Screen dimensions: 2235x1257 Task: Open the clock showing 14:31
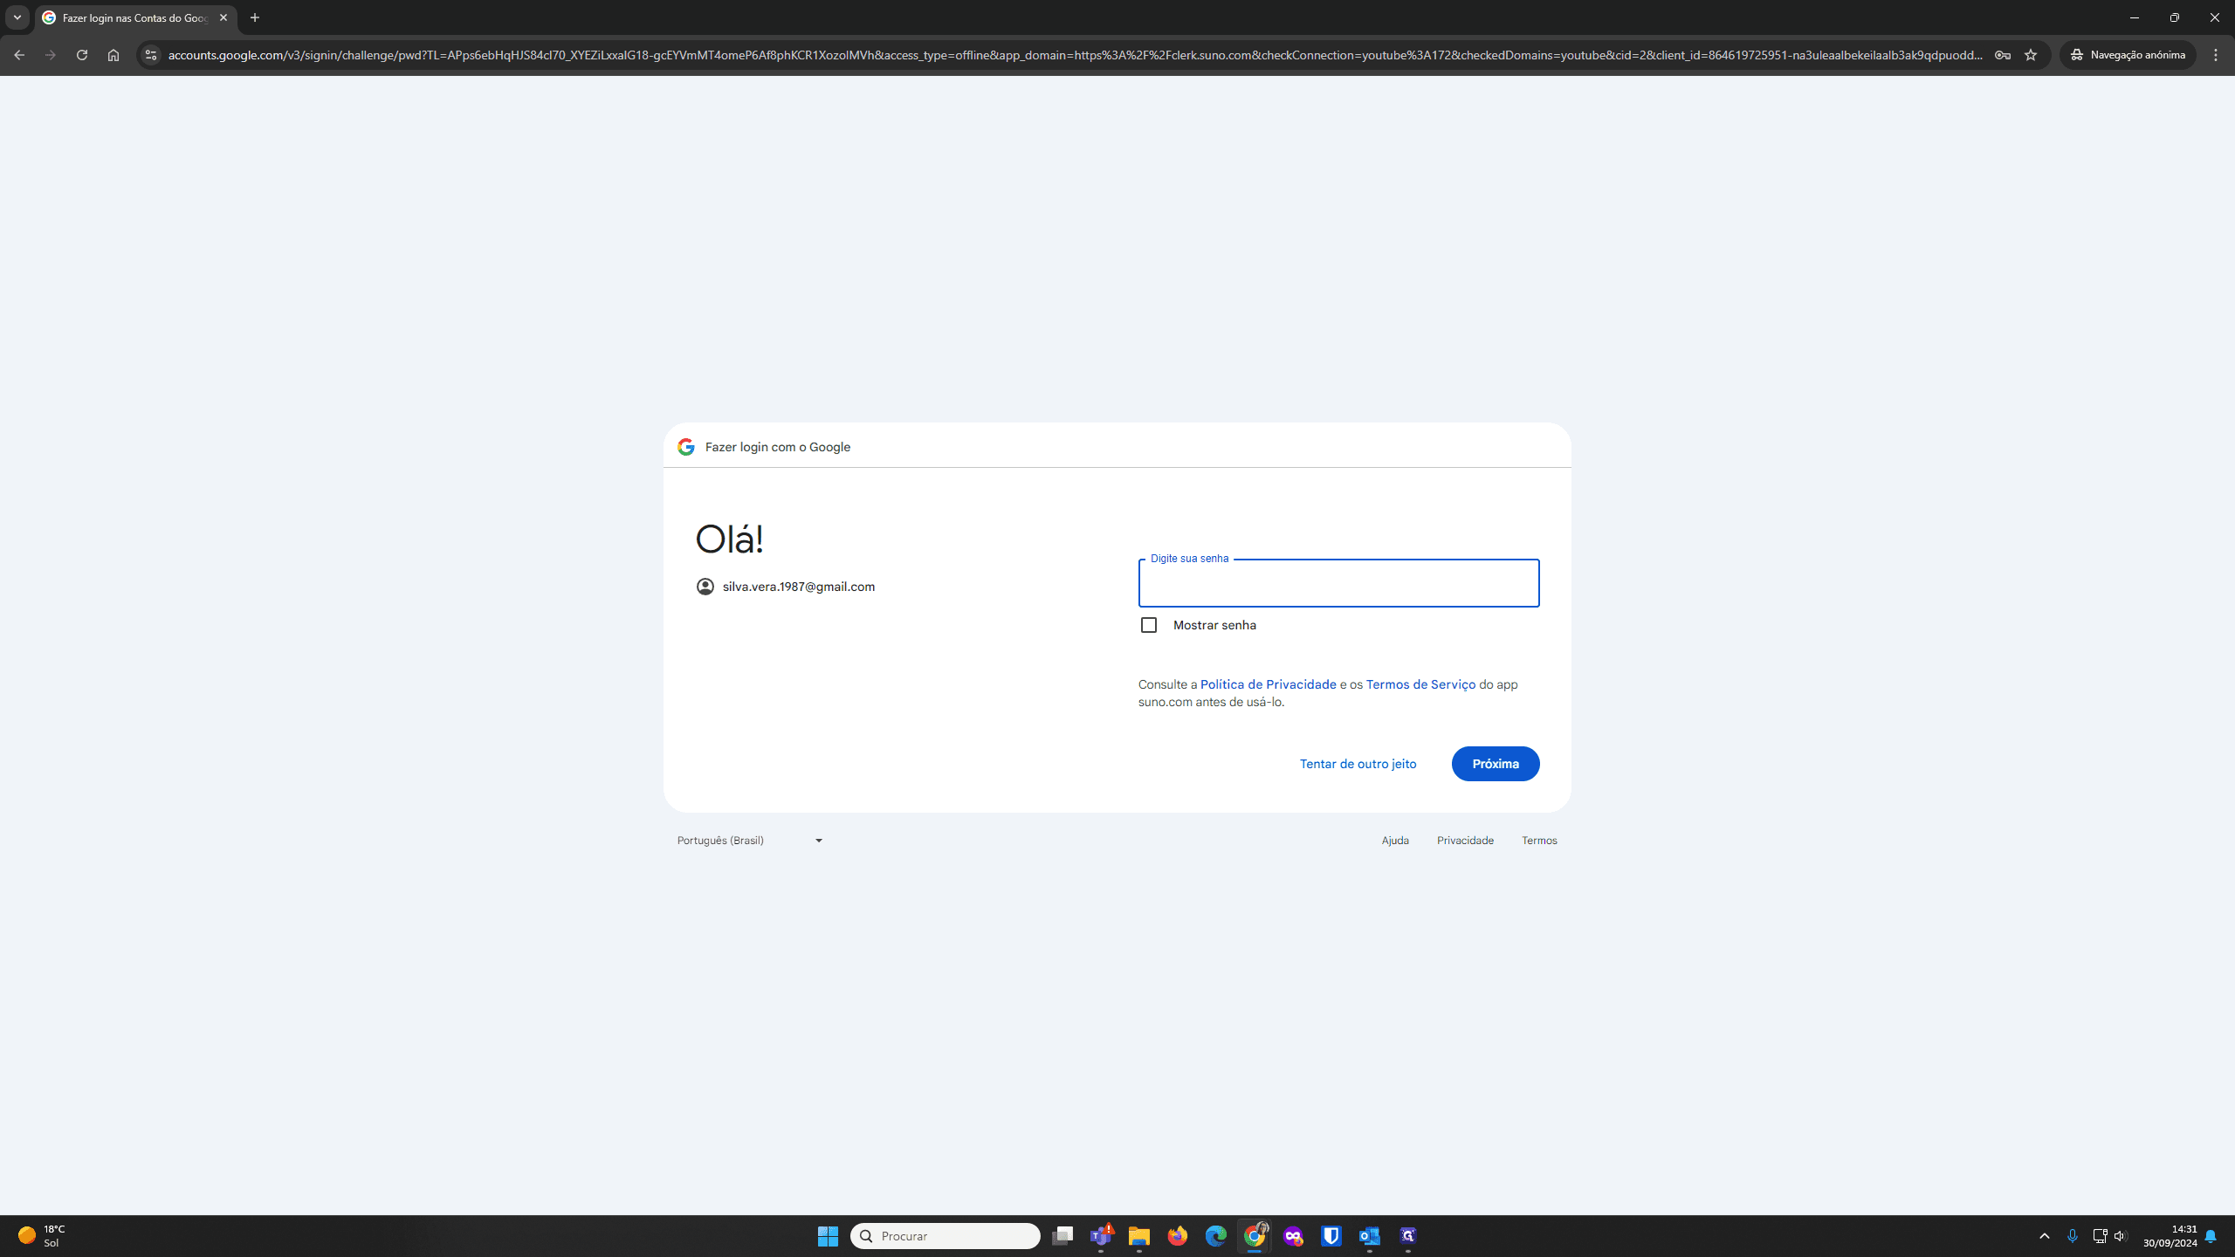click(x=2170, y=1236)
